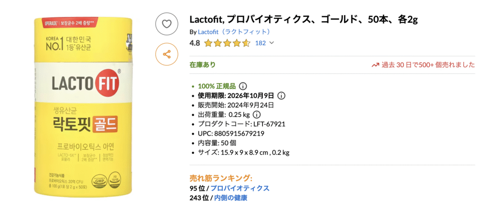
Task: Click the Lactofit product title heading
Action: tap(303, 20)
